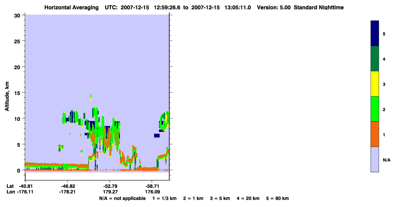Click the lavender N/A color bar segment
This screenshot has width=403, height=207.
pos(375,159)
